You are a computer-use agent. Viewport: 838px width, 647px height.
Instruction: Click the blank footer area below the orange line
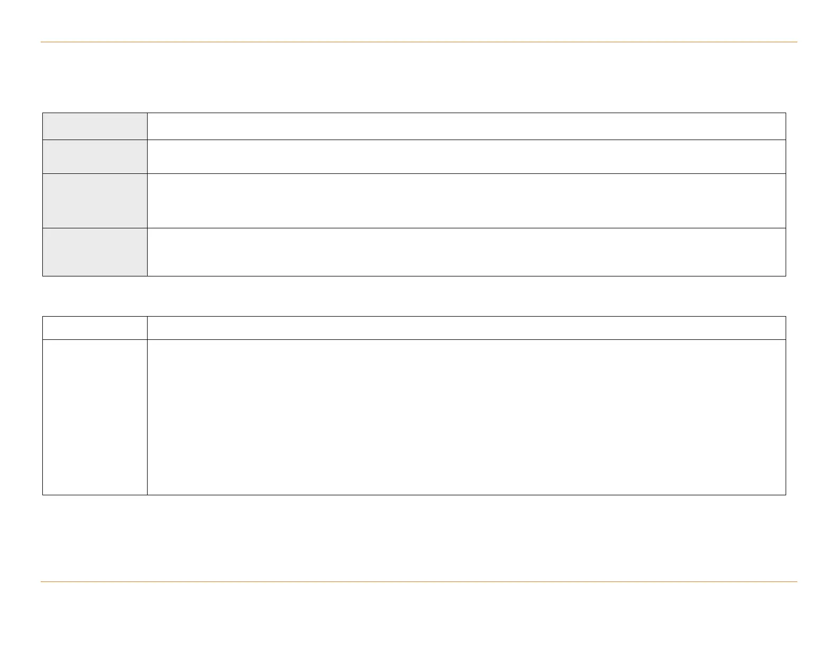pos(418,613)
